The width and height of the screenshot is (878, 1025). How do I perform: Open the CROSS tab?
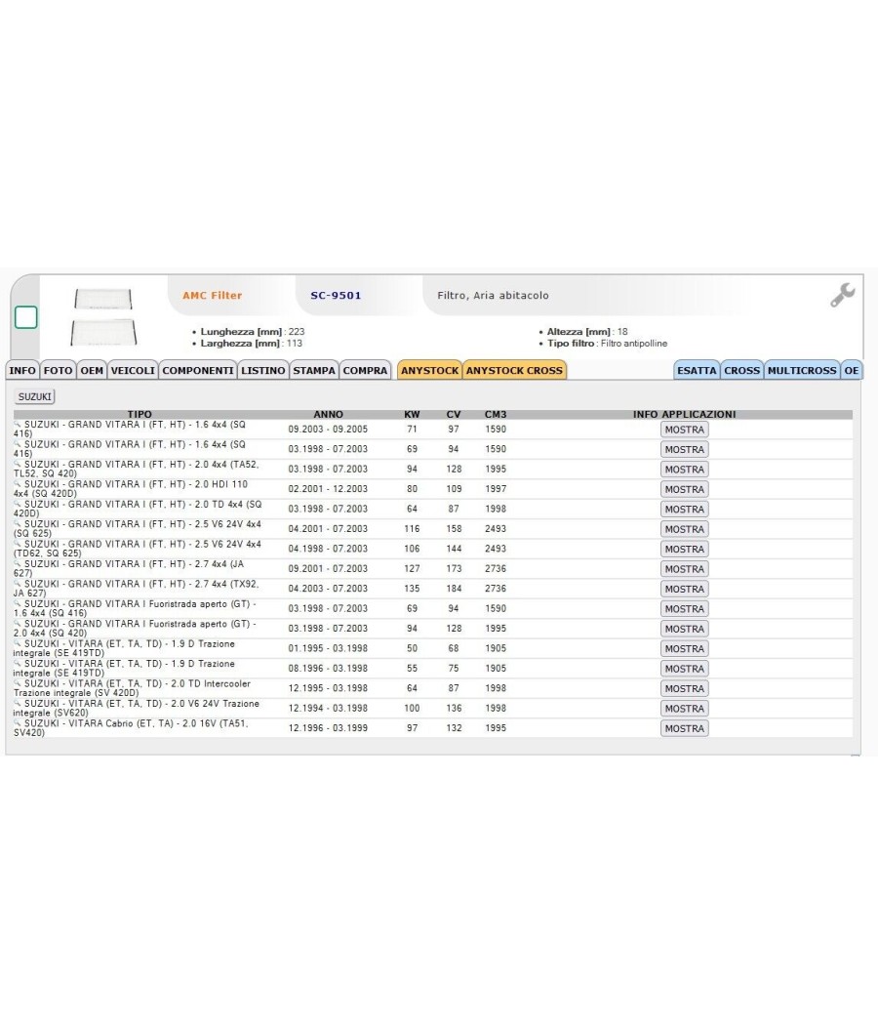[742, 371]
